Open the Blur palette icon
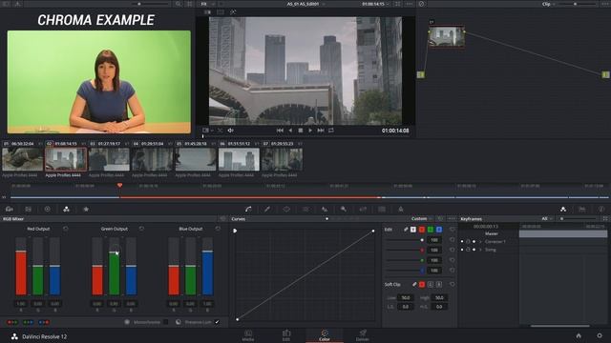 pos(325,210)
